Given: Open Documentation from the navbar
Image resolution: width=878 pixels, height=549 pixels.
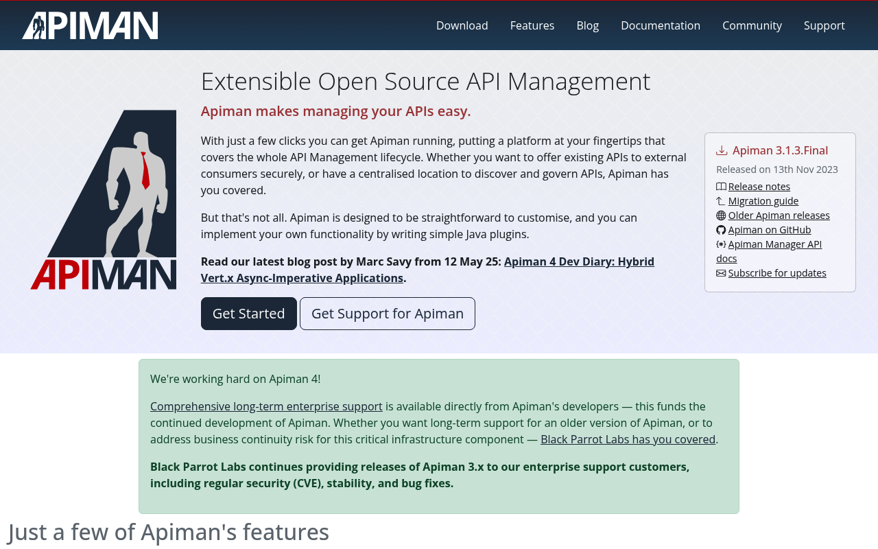Looking at the screenshot, I should (x=661, y=25).
